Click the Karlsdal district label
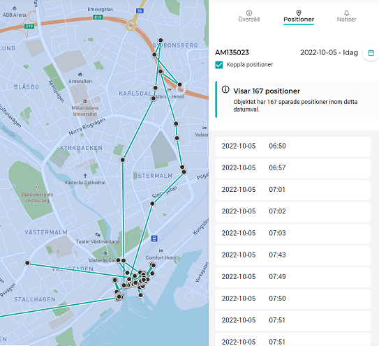Screen dimensions: 379x346 [135, 93]
